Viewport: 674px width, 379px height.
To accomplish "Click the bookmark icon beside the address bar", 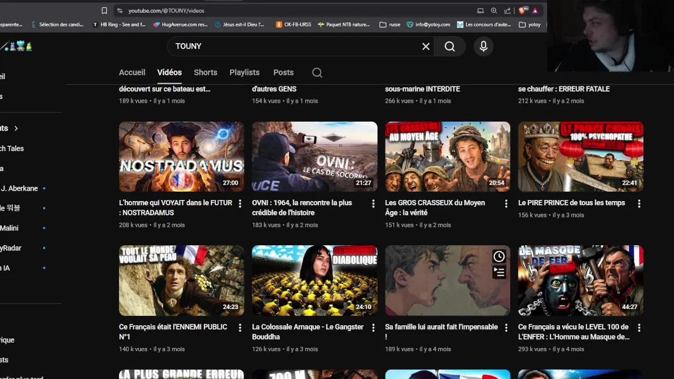I will click(x=104, y=11).
